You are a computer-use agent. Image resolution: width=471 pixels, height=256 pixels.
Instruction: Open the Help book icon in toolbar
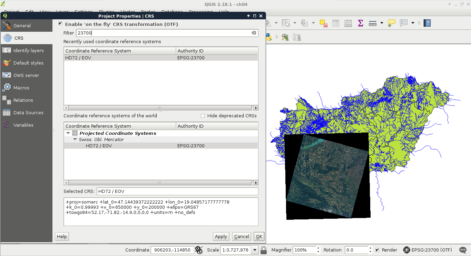(x=428, y=23)
